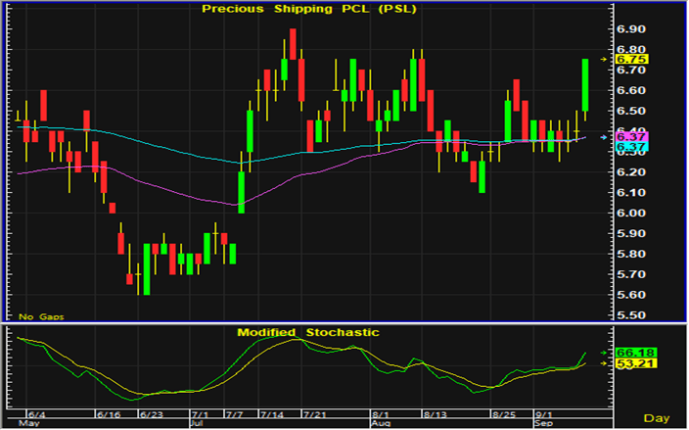Click the Modified Stochastic indicator title

point(308,333)
